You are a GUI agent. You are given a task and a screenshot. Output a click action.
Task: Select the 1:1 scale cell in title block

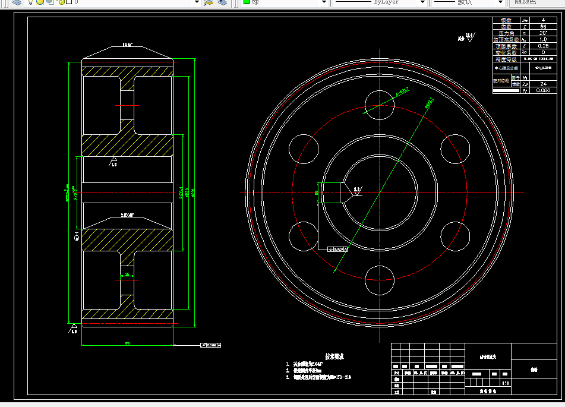point(506,383)
